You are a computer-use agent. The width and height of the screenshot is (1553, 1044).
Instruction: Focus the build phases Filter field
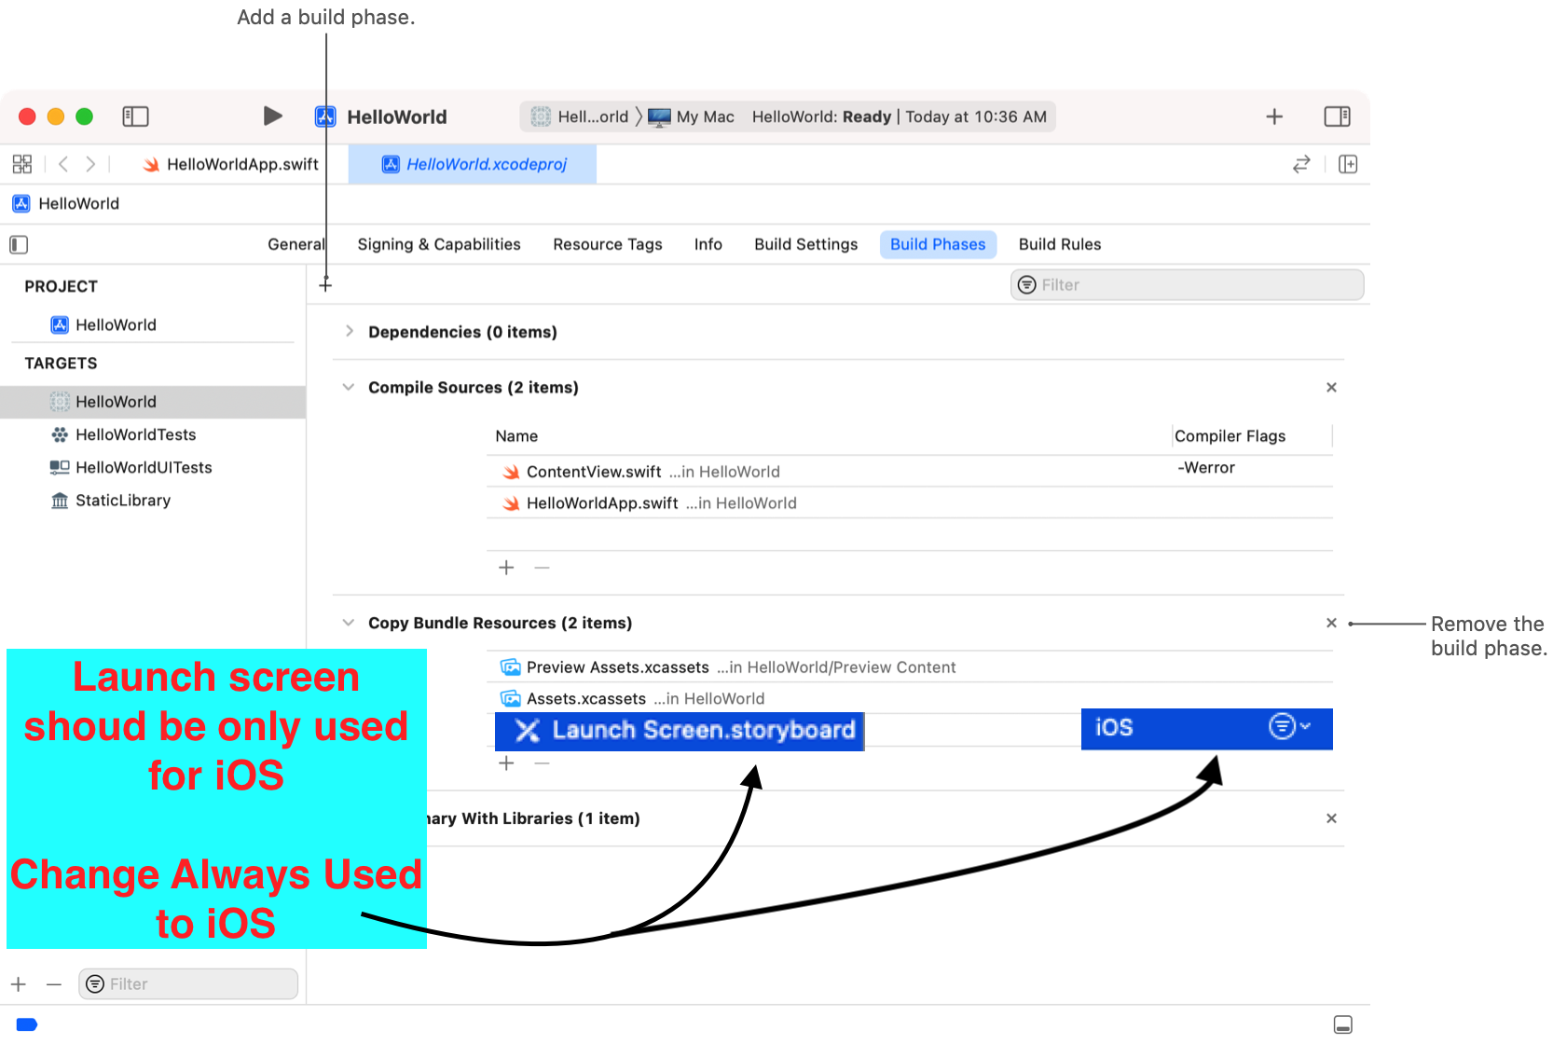1187,284
